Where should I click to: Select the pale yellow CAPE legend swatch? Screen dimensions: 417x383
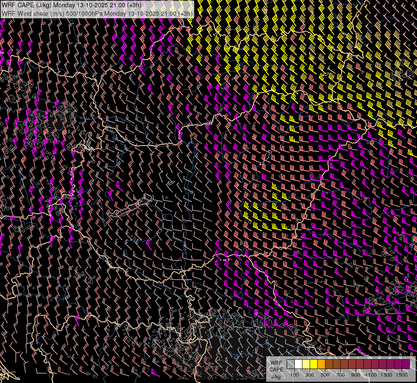306,364
